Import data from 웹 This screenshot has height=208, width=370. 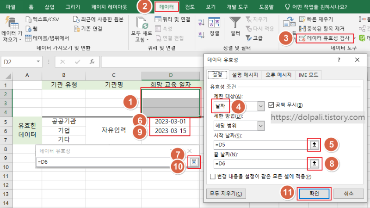pos(31,29)
